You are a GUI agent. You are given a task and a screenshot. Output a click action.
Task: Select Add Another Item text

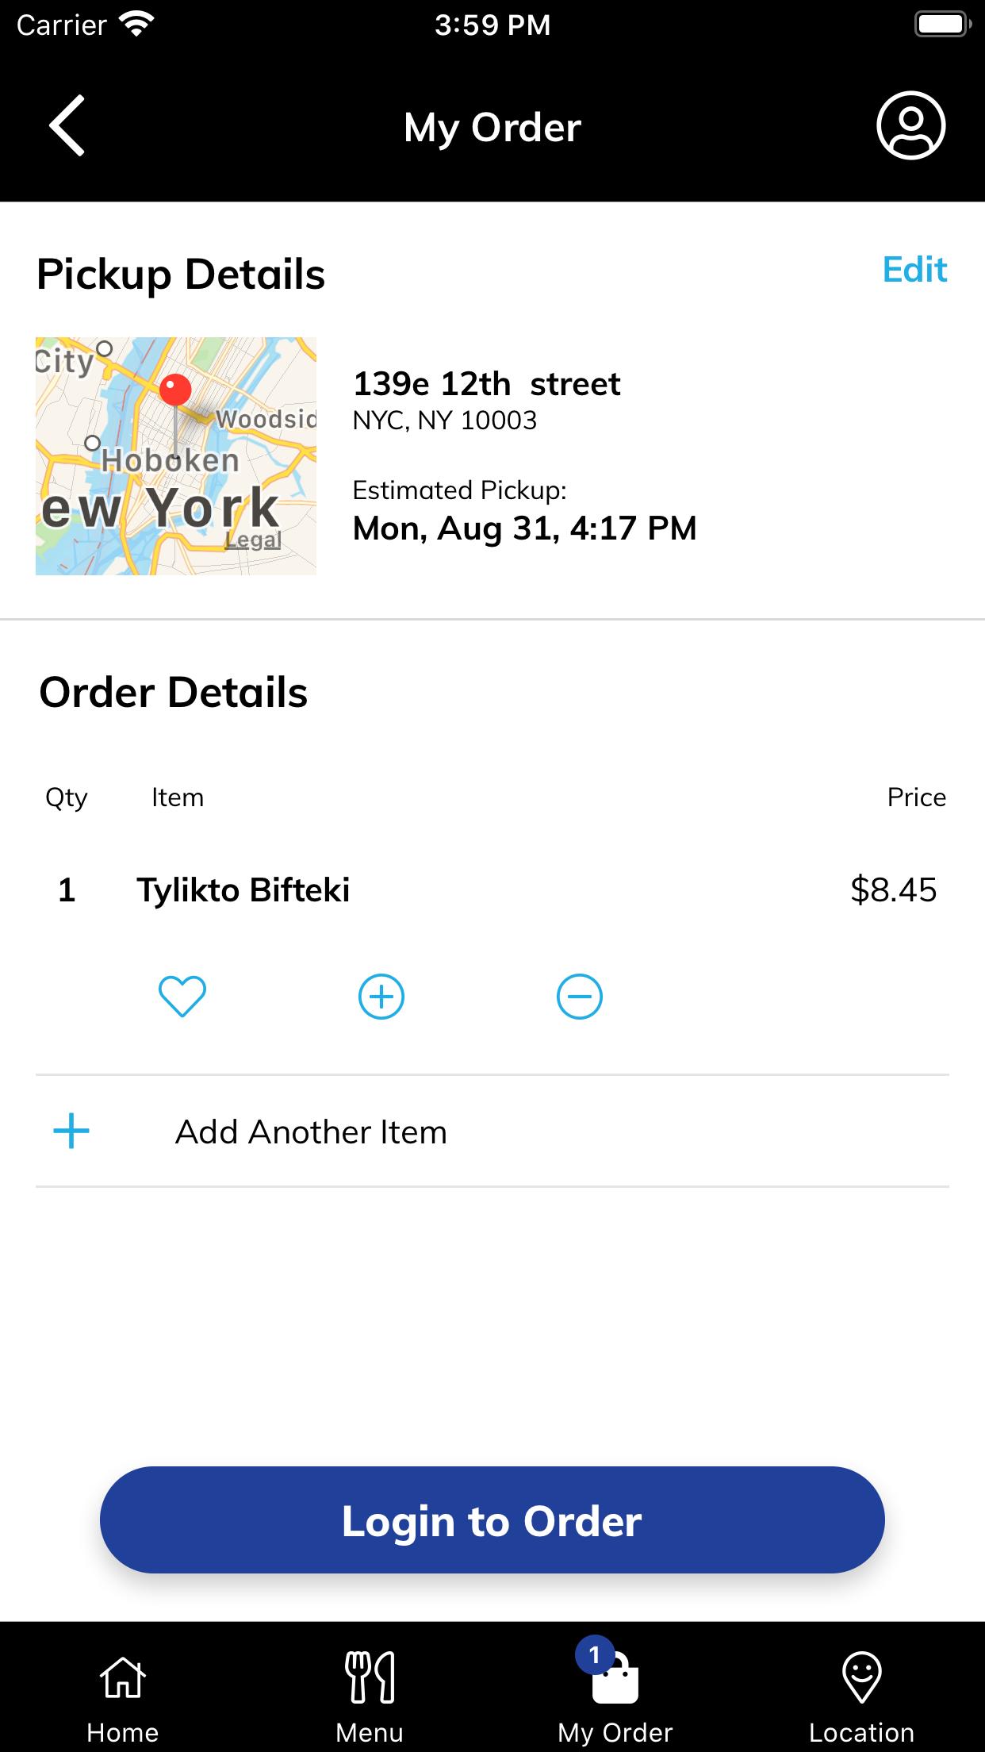(x=311, y=1131)
